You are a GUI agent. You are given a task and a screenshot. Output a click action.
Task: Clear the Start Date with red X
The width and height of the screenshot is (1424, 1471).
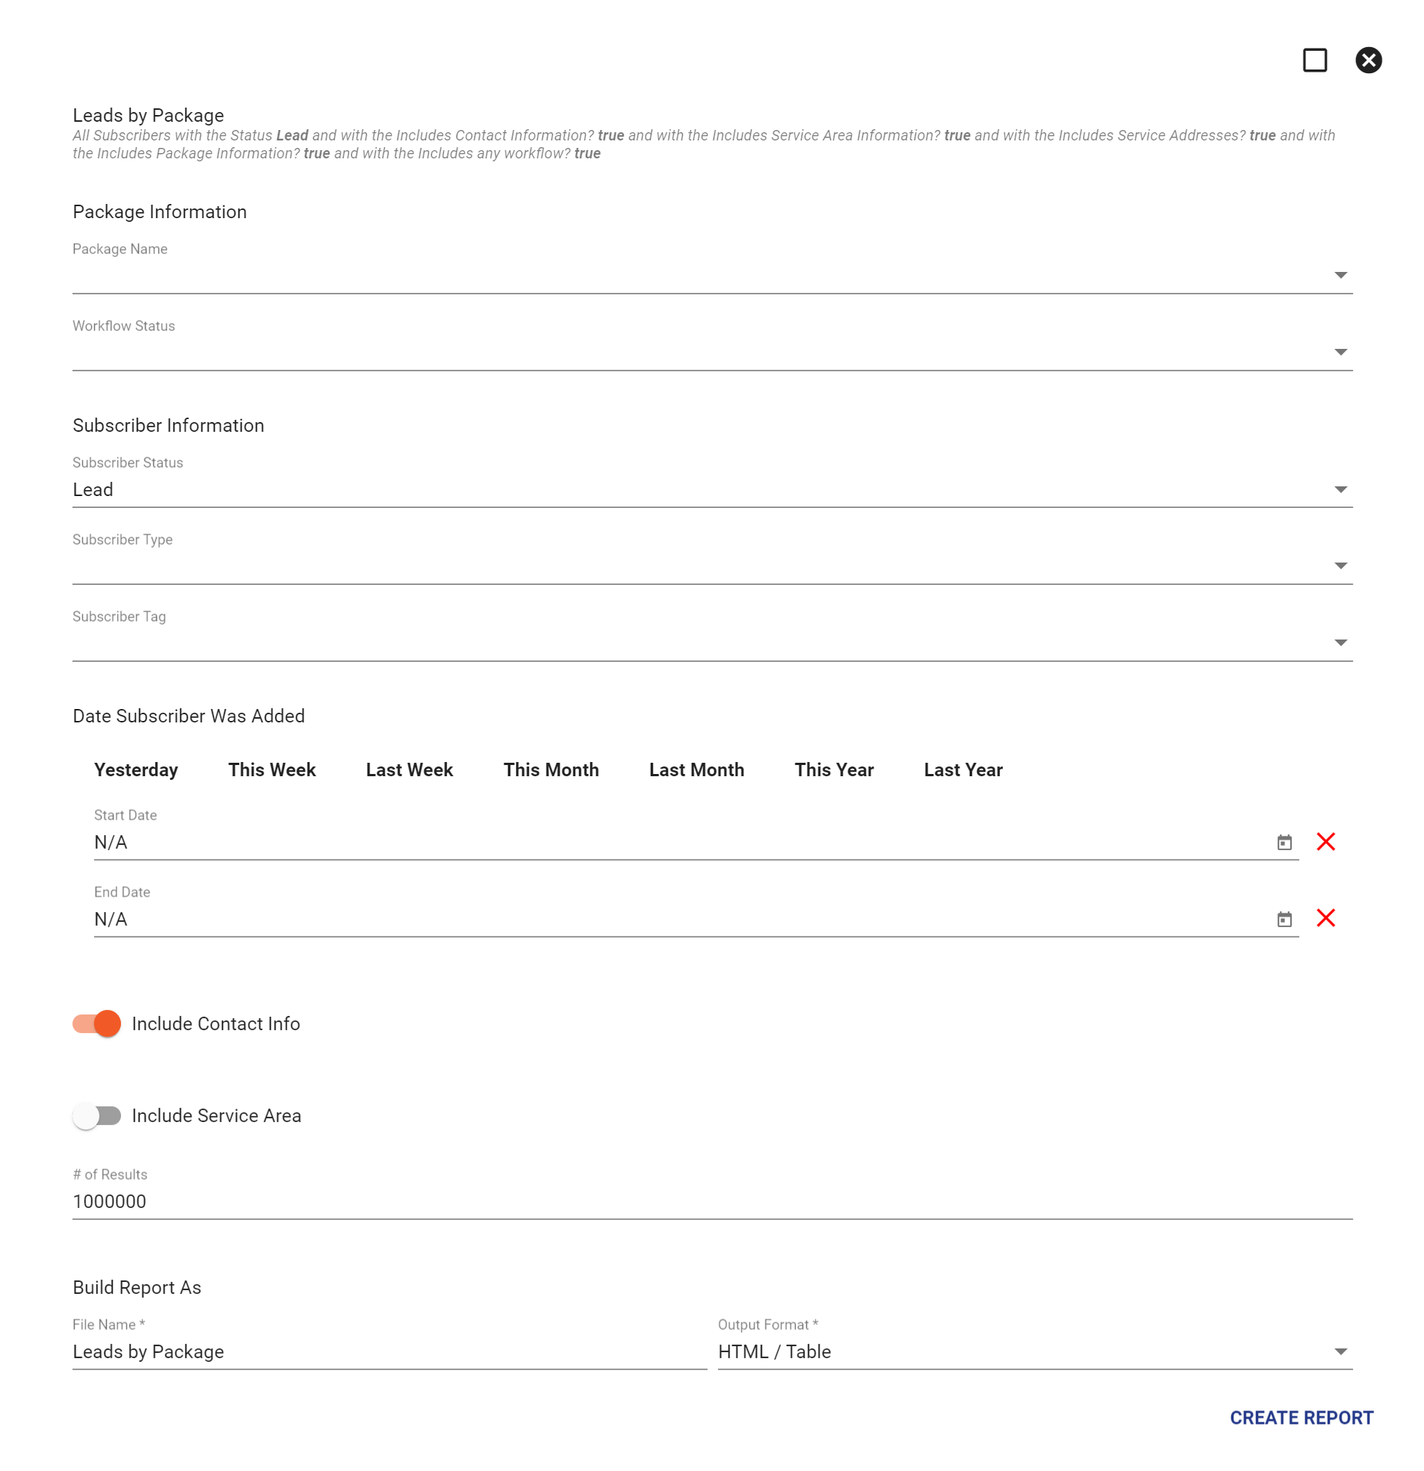point(1325,841)
